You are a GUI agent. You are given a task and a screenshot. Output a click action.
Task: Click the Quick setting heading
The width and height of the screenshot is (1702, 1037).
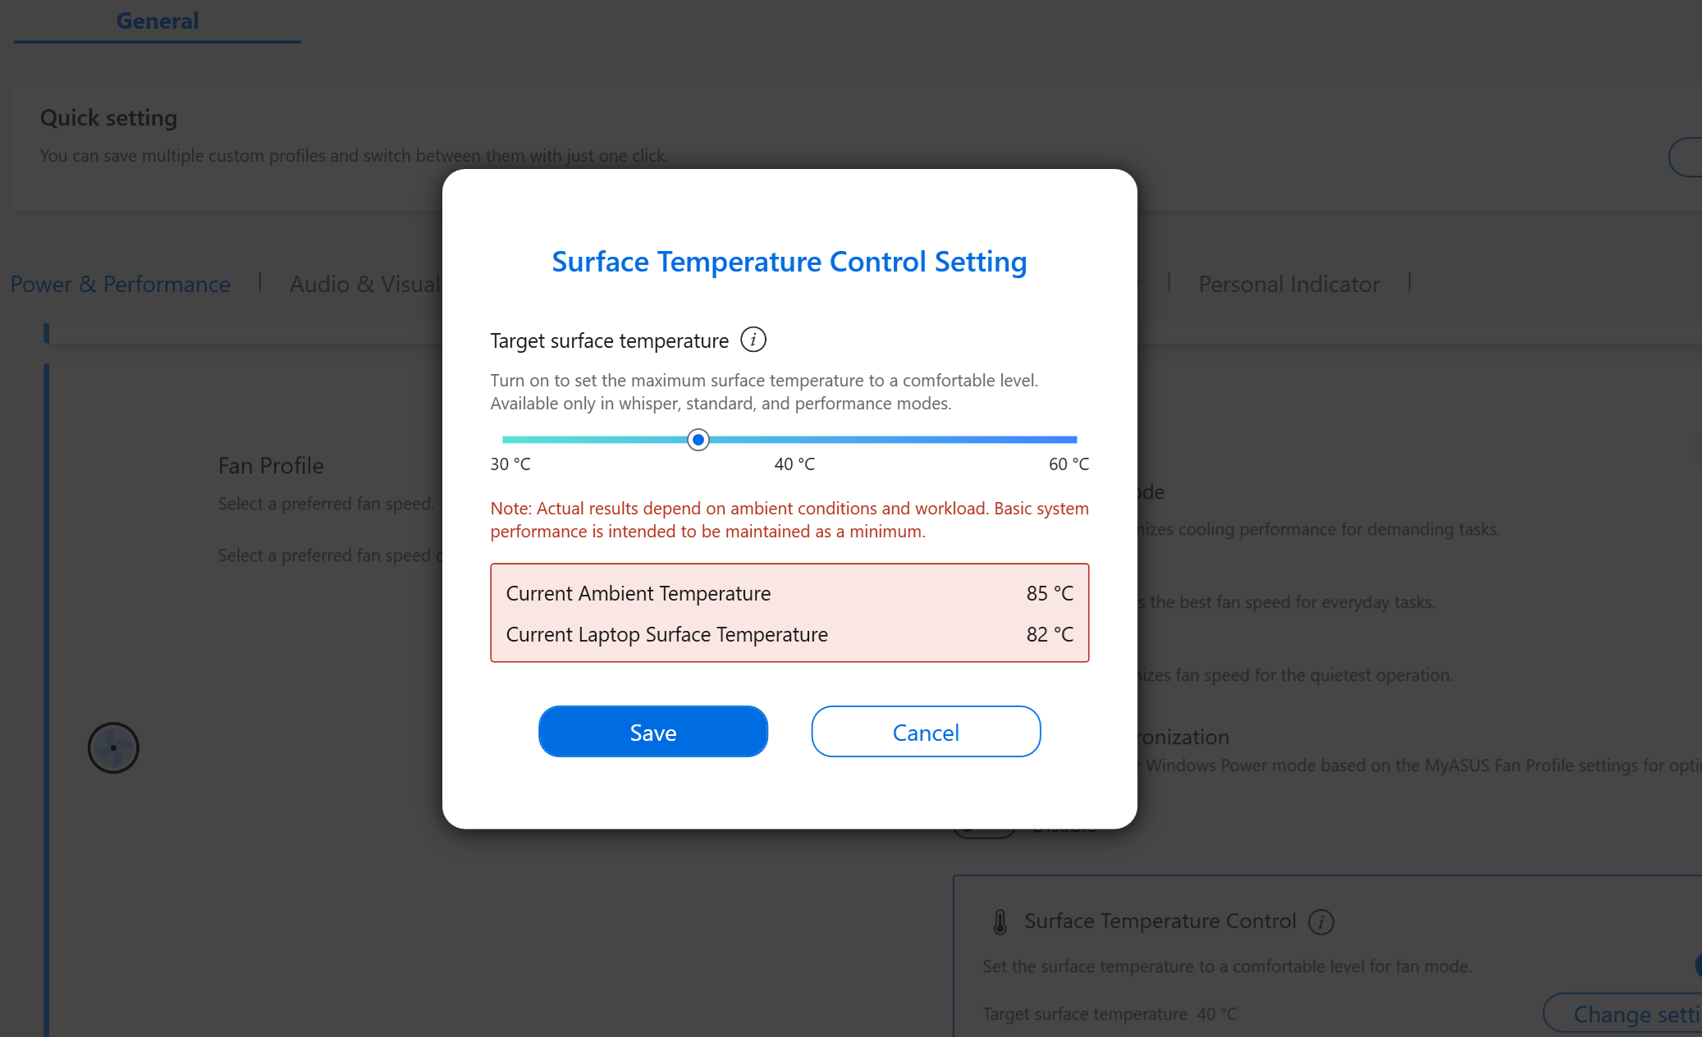coord(109,118)
